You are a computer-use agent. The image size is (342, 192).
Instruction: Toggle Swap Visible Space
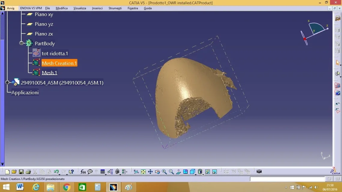tap(214, 172)
